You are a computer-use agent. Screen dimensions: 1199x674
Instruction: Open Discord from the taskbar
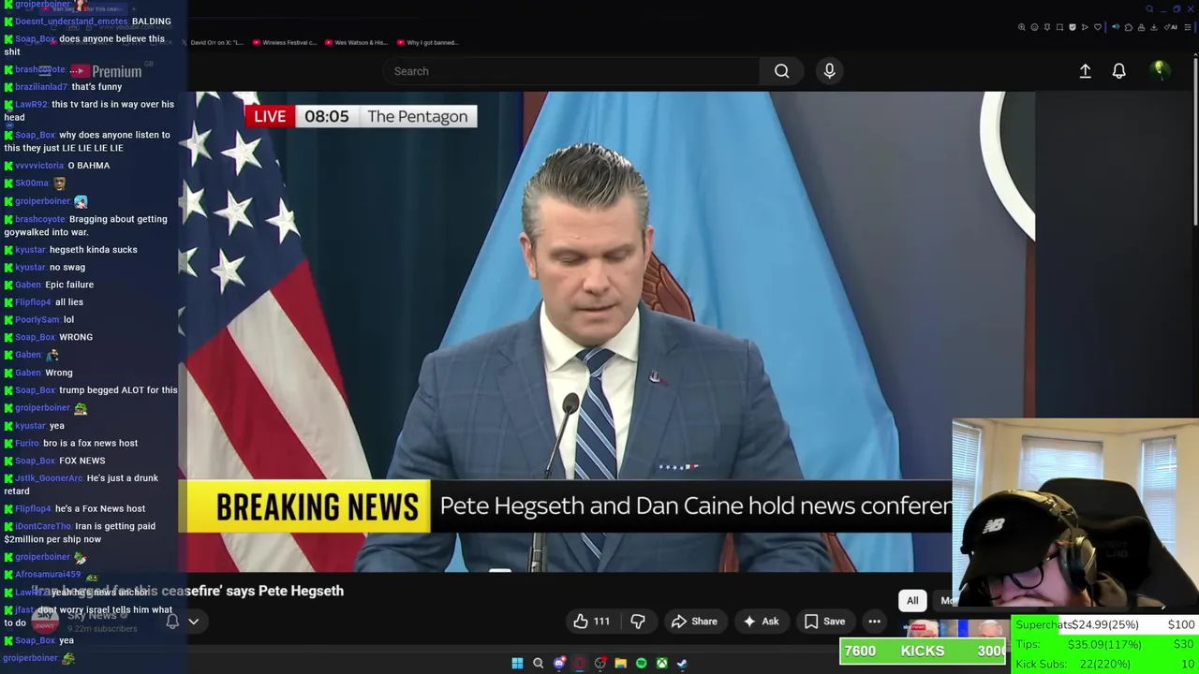tap(559, 664)
